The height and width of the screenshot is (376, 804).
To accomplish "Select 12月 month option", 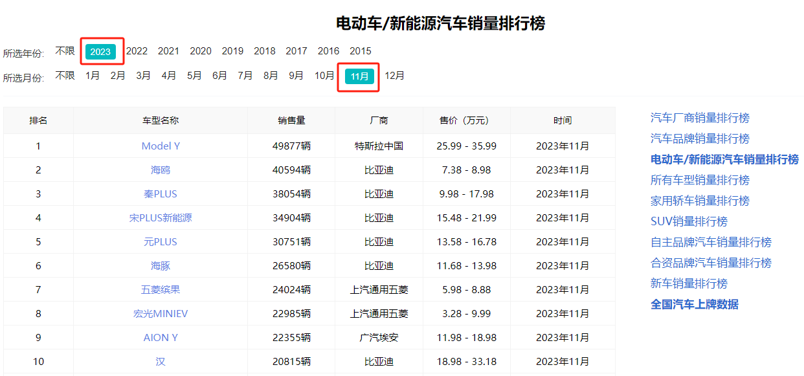I will click(x=394, y=76).
